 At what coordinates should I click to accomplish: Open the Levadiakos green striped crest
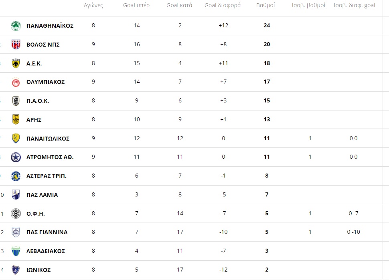pyautogui.click(x=16, y=251)
